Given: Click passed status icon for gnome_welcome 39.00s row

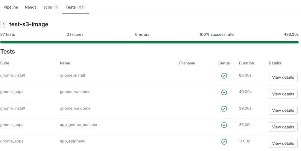Looking at the screenshot, I should point(224,109).
